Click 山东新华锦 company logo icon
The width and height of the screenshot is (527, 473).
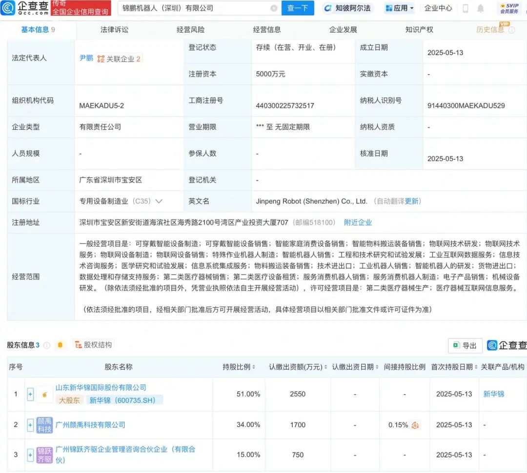click(44, 394)
